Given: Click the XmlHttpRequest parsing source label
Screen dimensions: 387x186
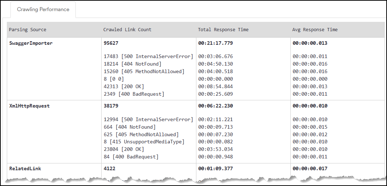Looking at the screenshot, I should coord(29,106).
